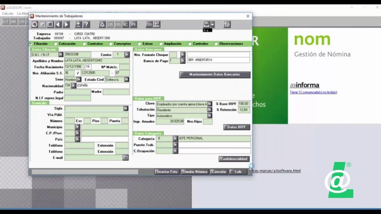Click the IC toolbar icon
The height and width of the screenshot is (214, 381).
click(x=126, y=24)
